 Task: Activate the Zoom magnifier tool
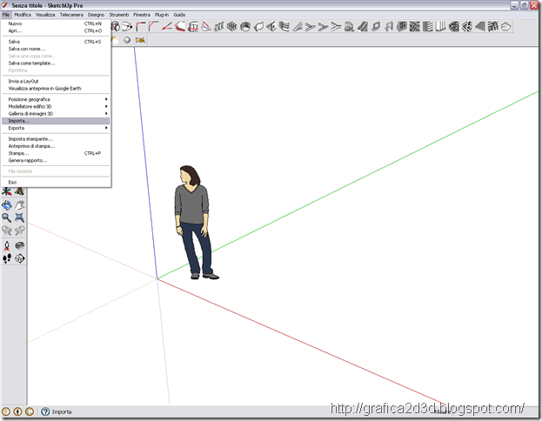[x=7, y=217]
